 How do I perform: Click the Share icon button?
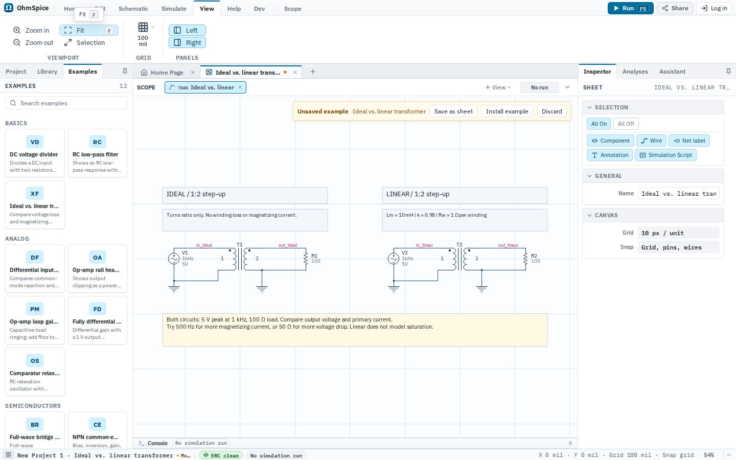click(x=675, y=8)
